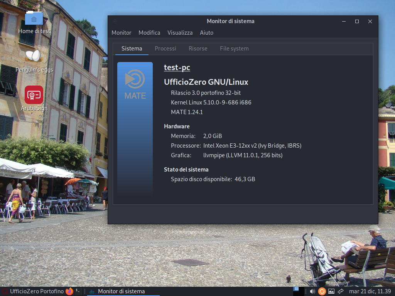Maximize the Monitor di sistema window
This screenshot has width=395, height=296.
coord(357,22)
